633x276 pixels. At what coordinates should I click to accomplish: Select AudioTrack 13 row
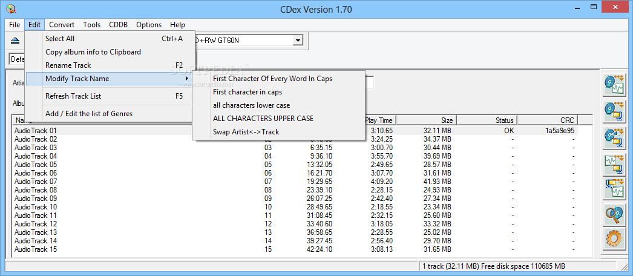[x=295, y=232]
